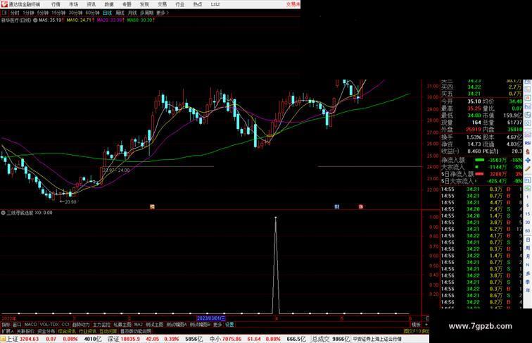Viewport: 532px width, 343px height.
Task: Switch chart to 分时 period
Action: coord(15,13)
